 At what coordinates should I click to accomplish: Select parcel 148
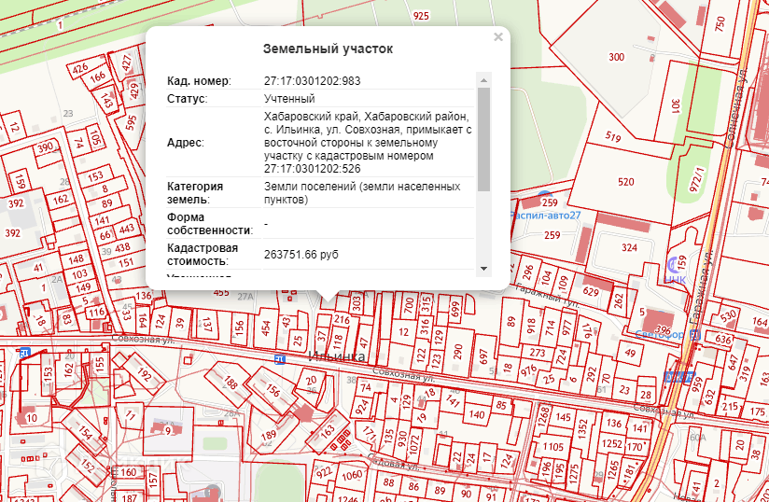click(76, 259)
